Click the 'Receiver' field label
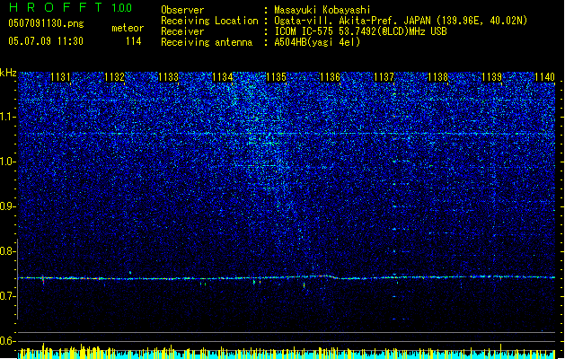This screenshot has height=359, width=565. click(182, 31)
